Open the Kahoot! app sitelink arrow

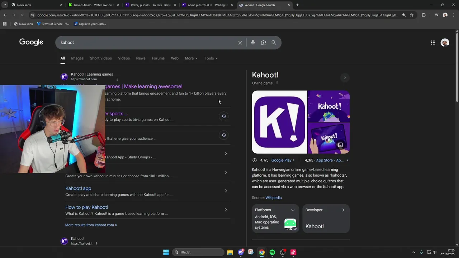[x=226, y=191]
